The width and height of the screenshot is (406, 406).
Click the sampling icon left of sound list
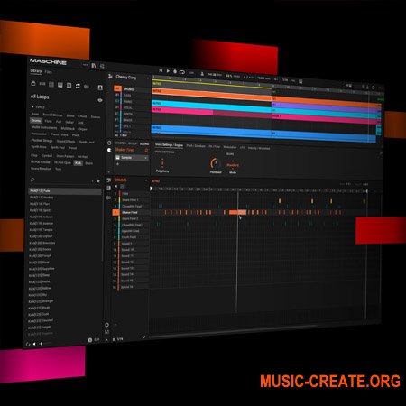108,198
